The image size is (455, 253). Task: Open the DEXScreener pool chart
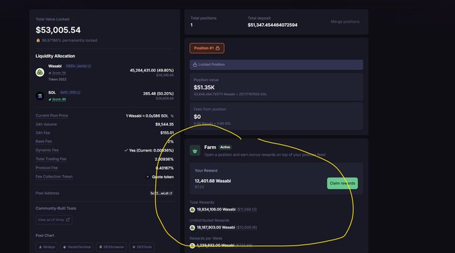[x=111, y=247]
